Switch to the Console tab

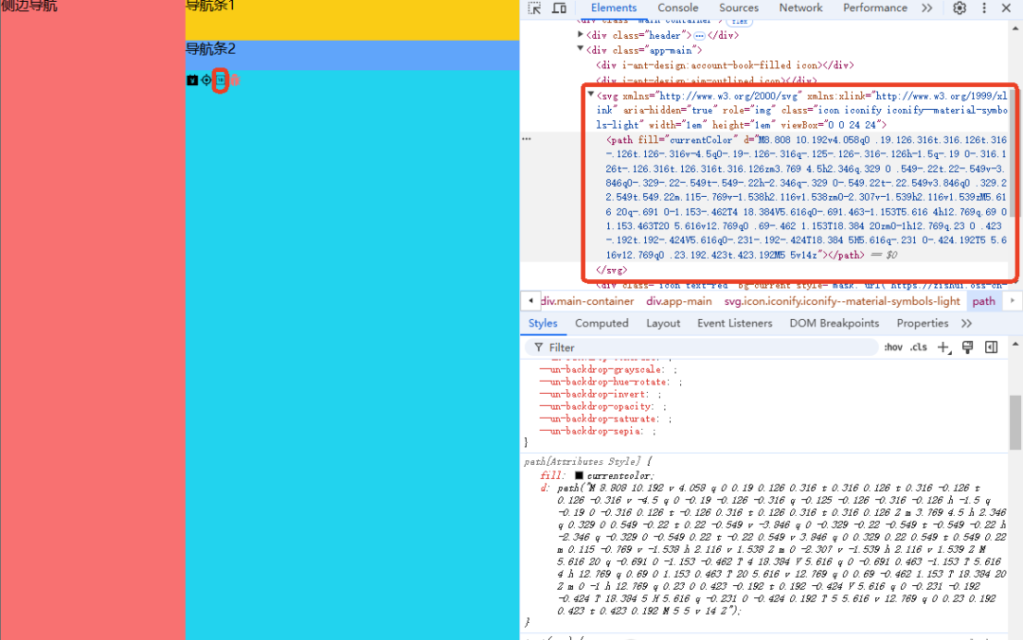point(677,9)
